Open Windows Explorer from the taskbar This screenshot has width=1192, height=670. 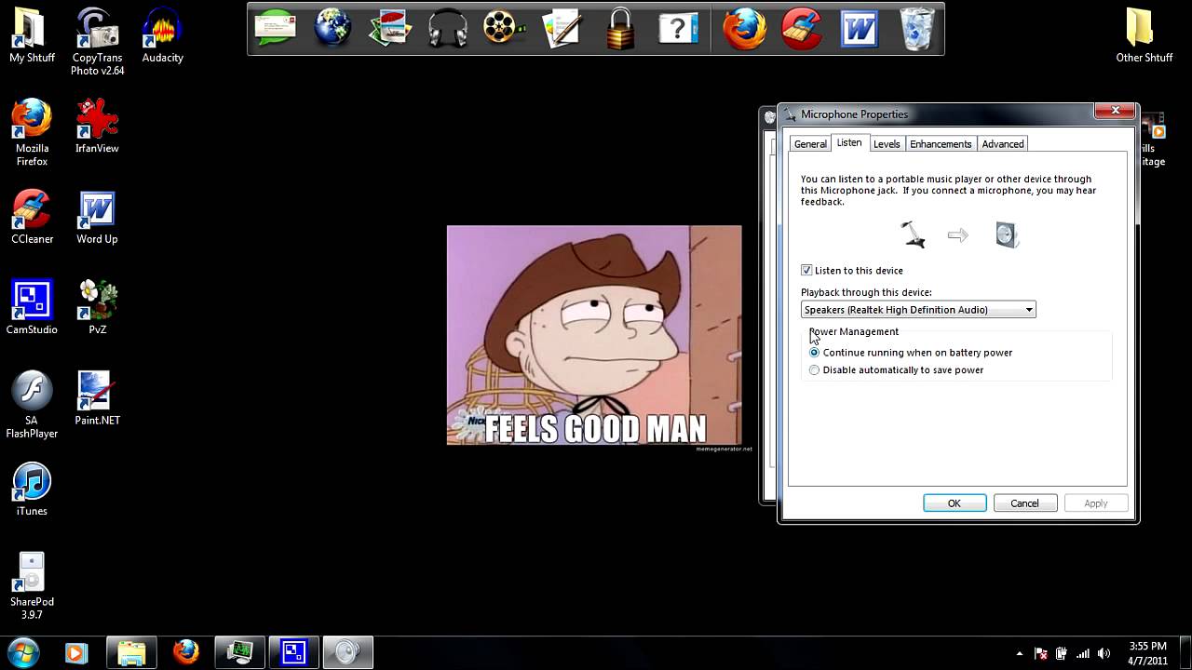tap(131, 653)
